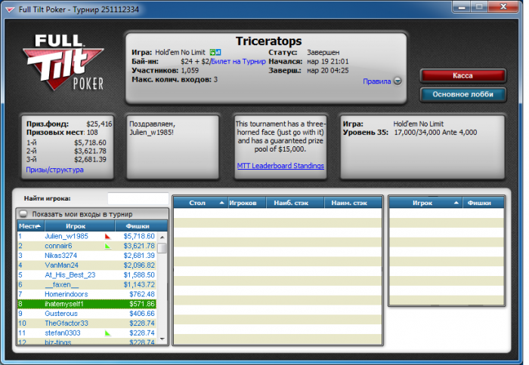
Task: Toggle Показать мои входы в турнир
Action: point(23,214)
